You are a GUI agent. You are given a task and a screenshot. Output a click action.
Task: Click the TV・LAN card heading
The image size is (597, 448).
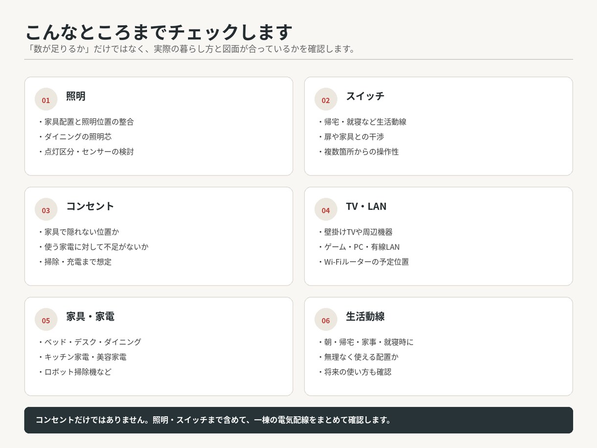point(366,206)
